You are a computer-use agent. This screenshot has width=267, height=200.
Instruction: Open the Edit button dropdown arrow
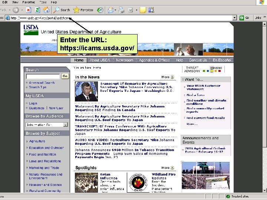(136, 10)
